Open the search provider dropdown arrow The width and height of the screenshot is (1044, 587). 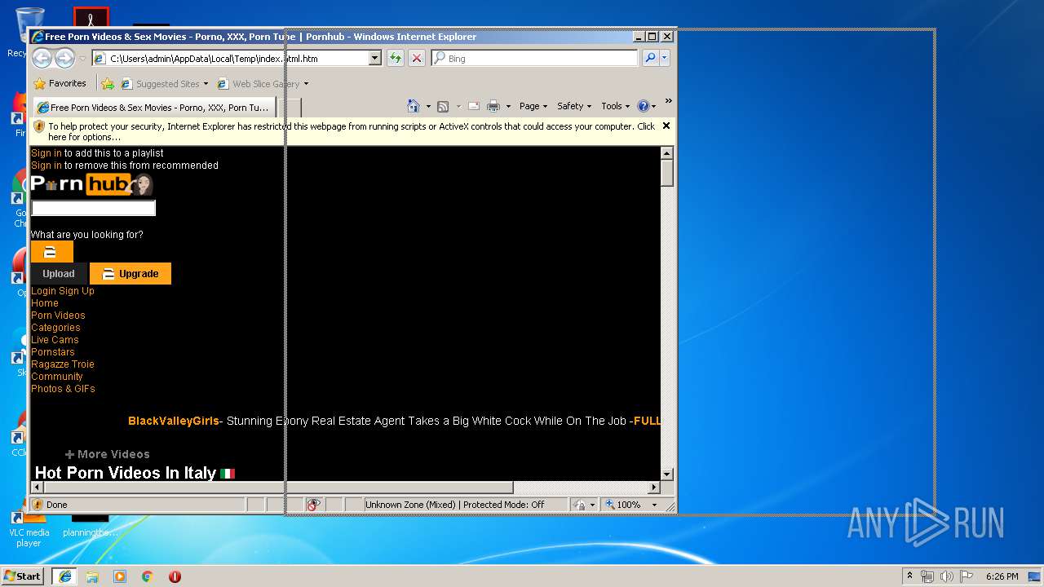coord(665,58)
